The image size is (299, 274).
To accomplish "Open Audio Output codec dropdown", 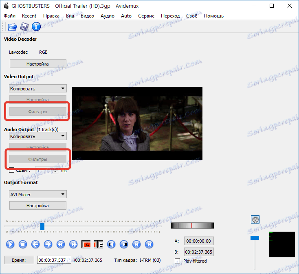I will pyautogui.click(x=38, y=136).
